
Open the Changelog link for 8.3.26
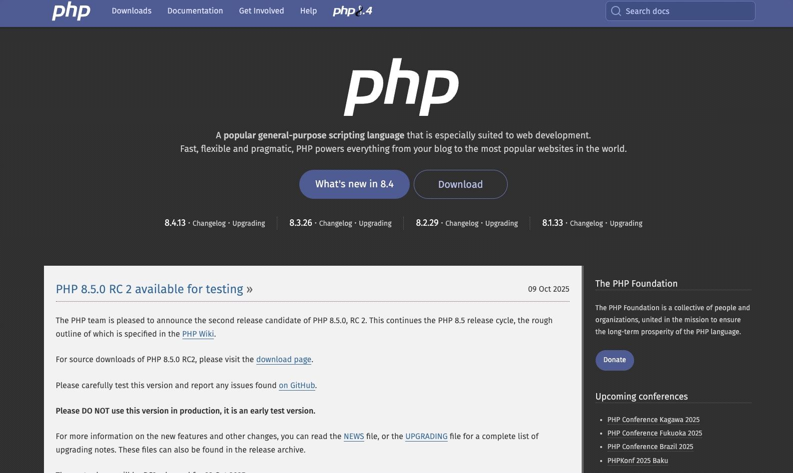click(335, 223)
